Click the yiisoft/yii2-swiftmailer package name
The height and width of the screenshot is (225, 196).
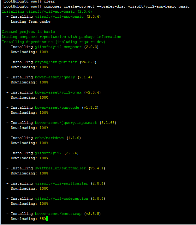62,183
